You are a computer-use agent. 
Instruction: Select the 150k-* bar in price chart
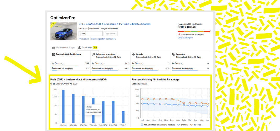[x=123, y=117]
